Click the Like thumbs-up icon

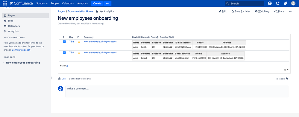59,79
